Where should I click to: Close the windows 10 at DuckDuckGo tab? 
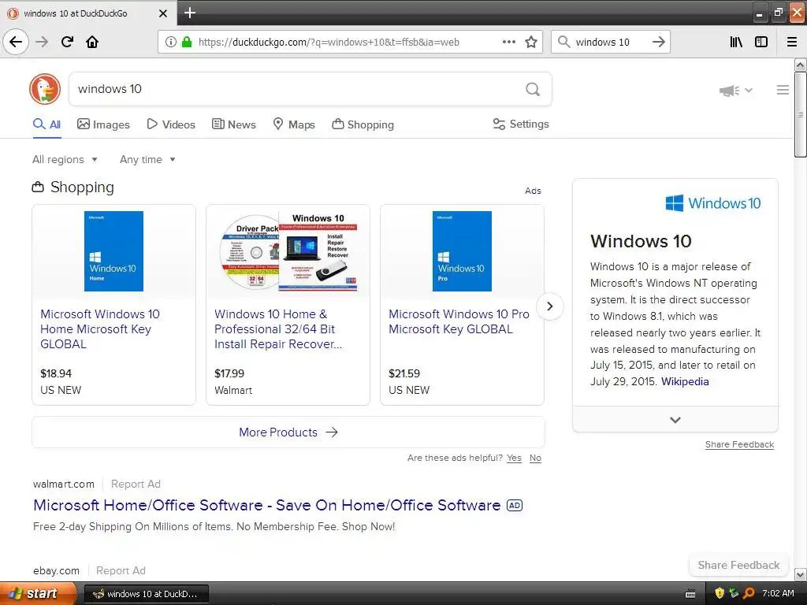pos(163,13)
